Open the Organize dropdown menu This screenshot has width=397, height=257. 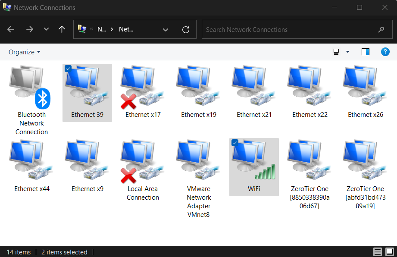(25, 52)
